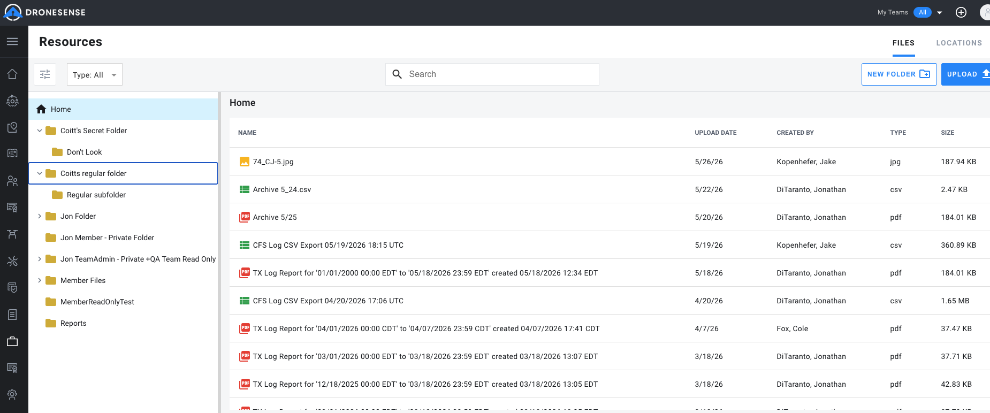Click the user avatar in header

click(x=985, y=12)
